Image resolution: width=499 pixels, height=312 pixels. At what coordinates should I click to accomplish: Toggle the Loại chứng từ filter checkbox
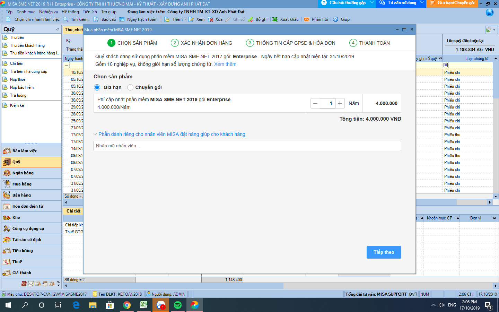pos(446,65)
